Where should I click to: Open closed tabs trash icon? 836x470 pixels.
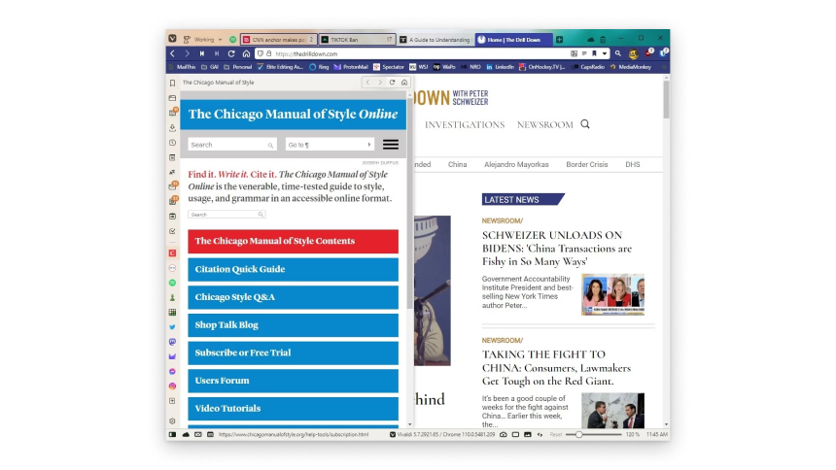tap(603, 40)
